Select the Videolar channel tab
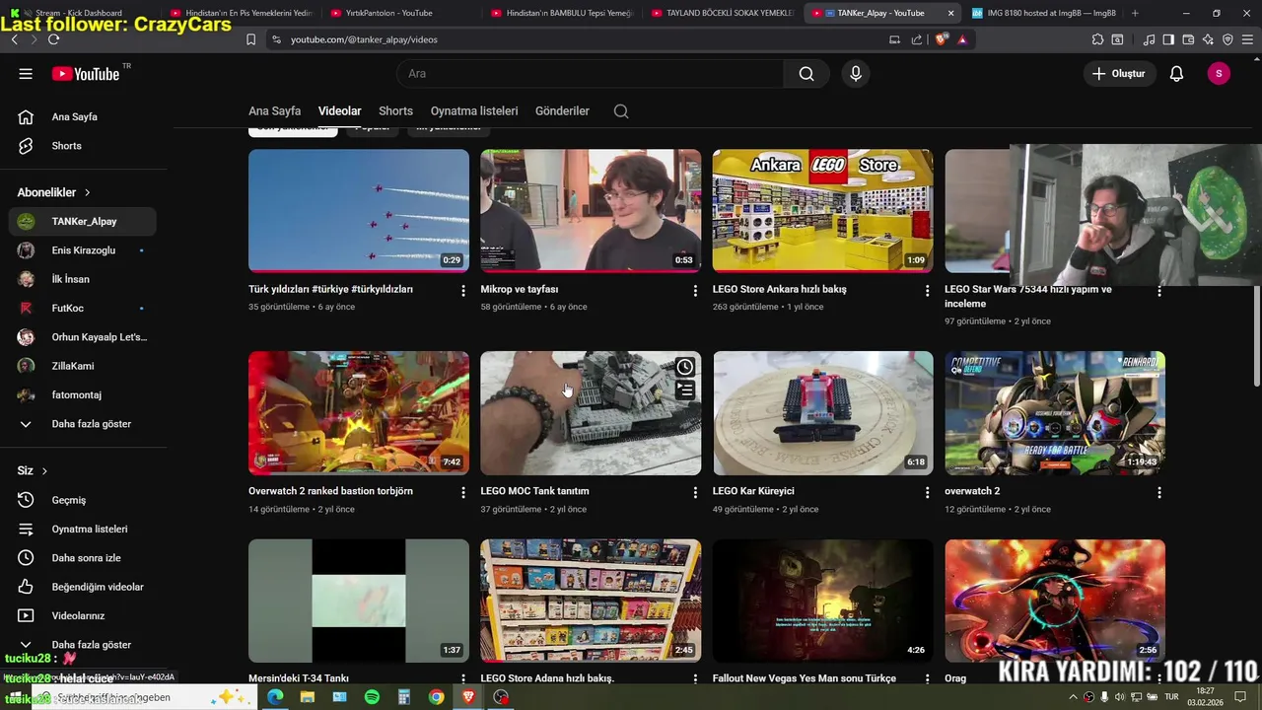Screen dimensions: 1262x710 click(x=340, y=111)
